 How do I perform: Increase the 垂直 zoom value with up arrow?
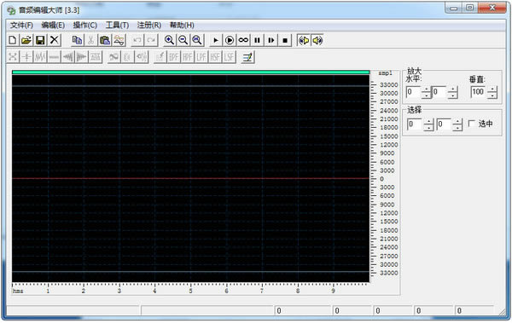(492, 89)
